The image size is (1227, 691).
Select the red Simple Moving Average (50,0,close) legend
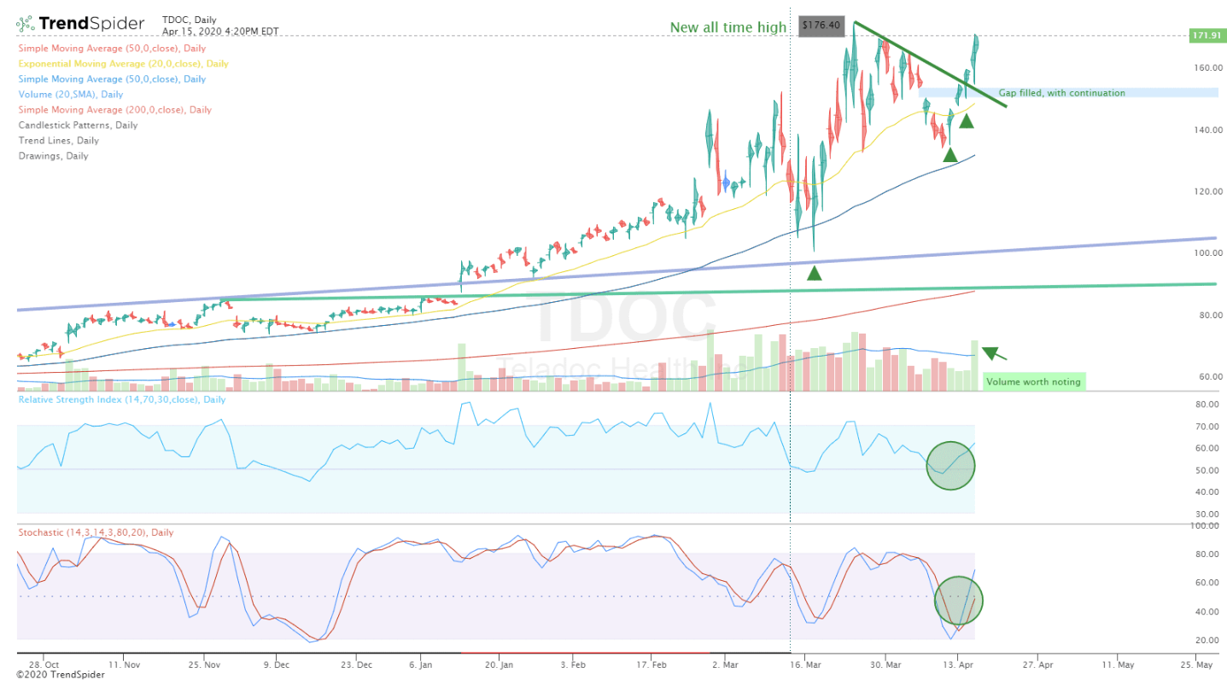point(110,49)
